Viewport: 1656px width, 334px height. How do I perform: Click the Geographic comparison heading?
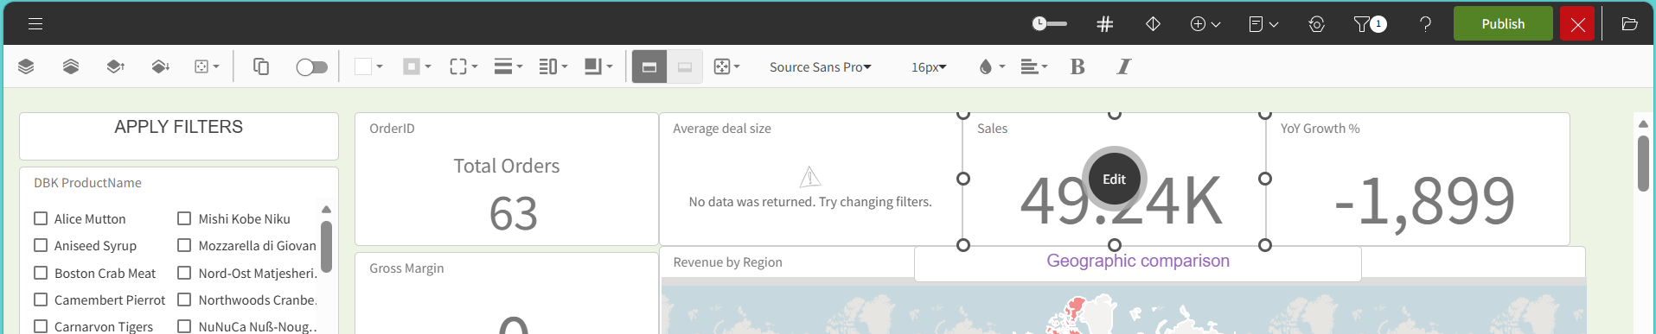coord(1138,261)
